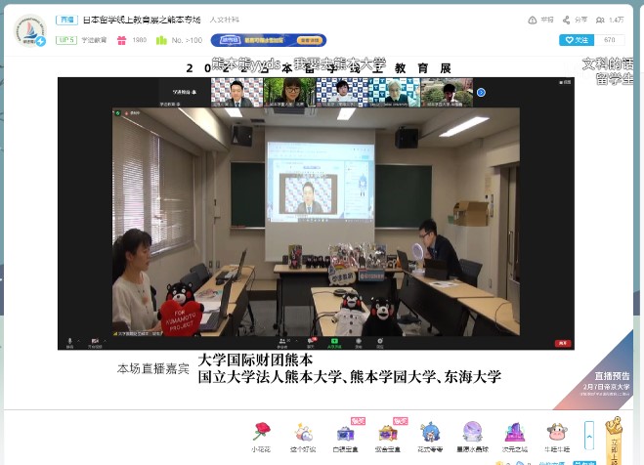Click the pink gift box icon next to 1980

tap(121, 40)
